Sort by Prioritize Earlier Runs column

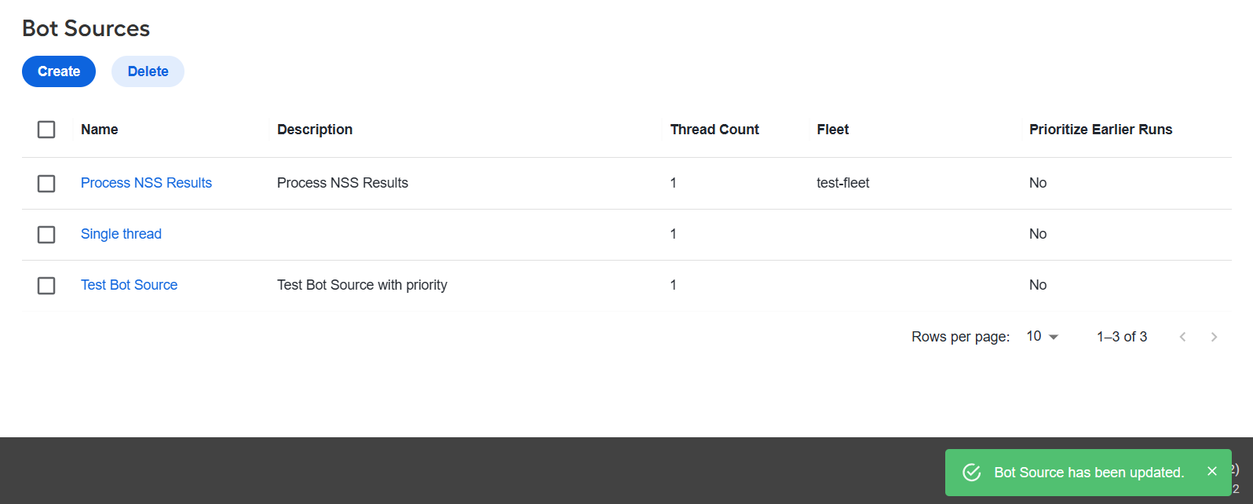pos(1101,130)
